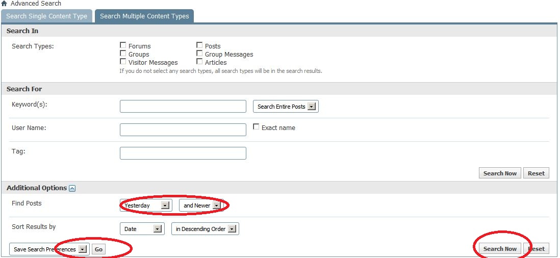
Task: Enable the Articles checkbox
Action: [199, 62]
